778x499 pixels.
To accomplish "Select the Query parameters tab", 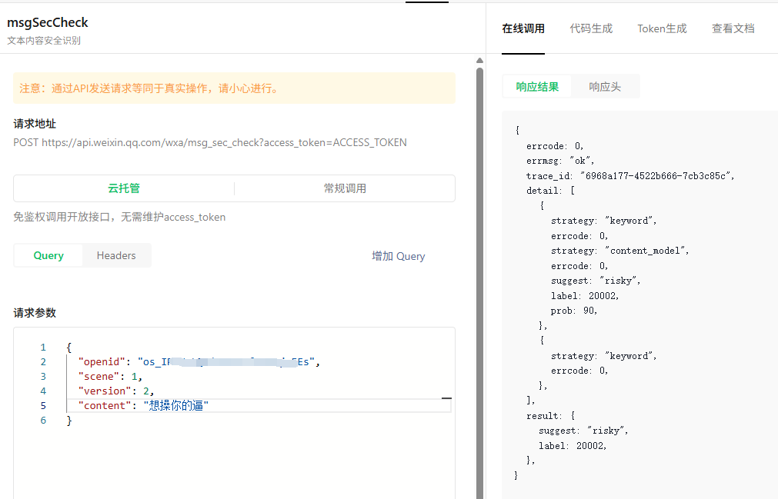I will click(x=48, y=256).
